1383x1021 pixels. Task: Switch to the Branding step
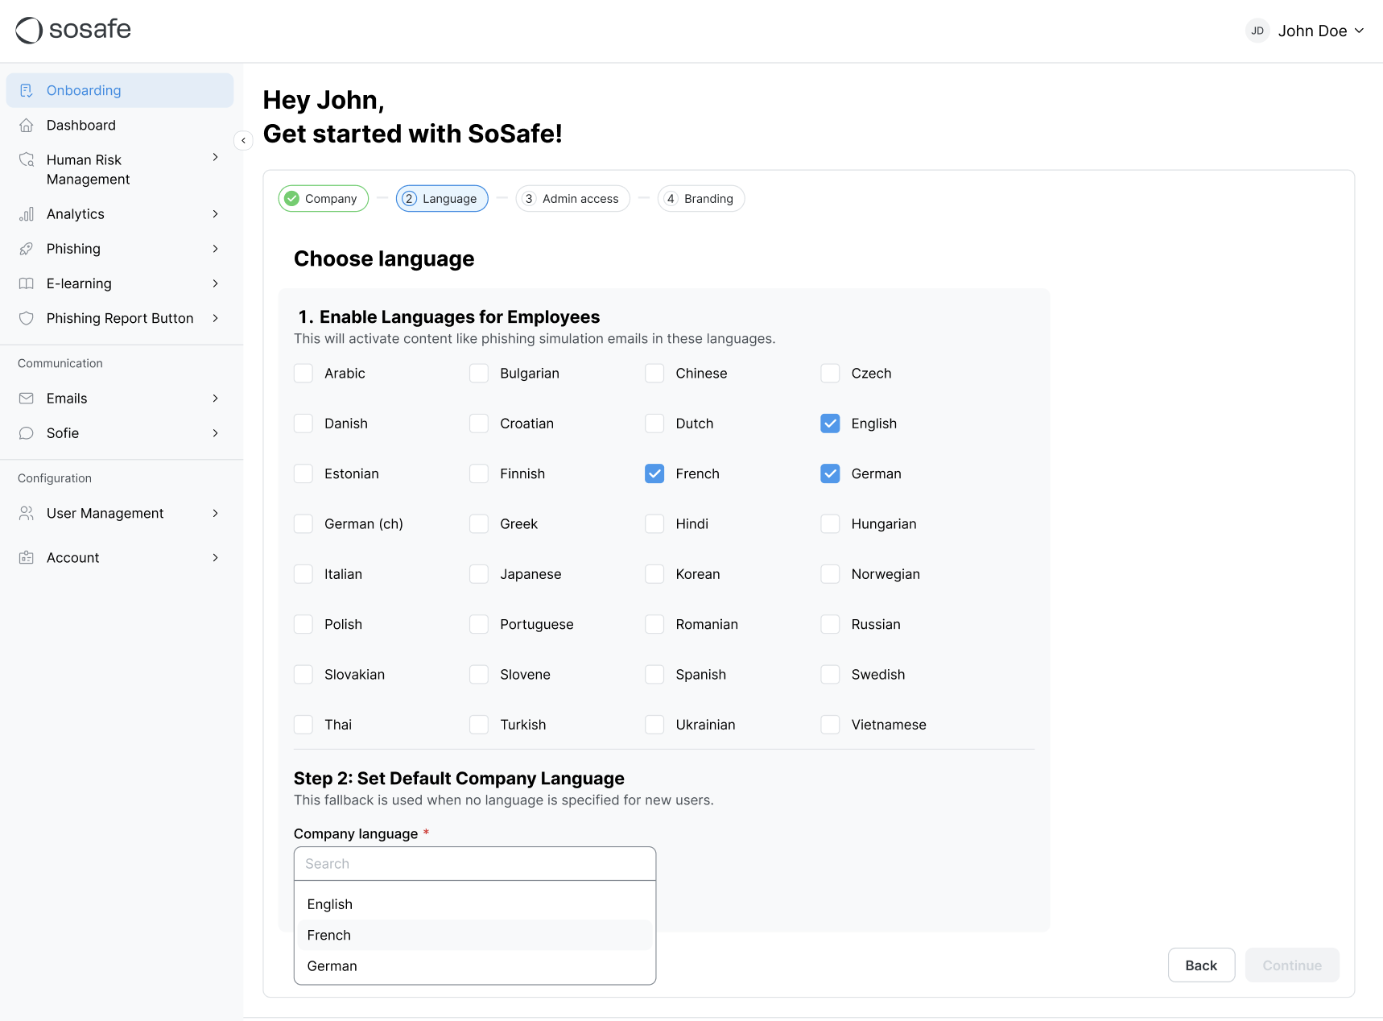tap(700, 199)
